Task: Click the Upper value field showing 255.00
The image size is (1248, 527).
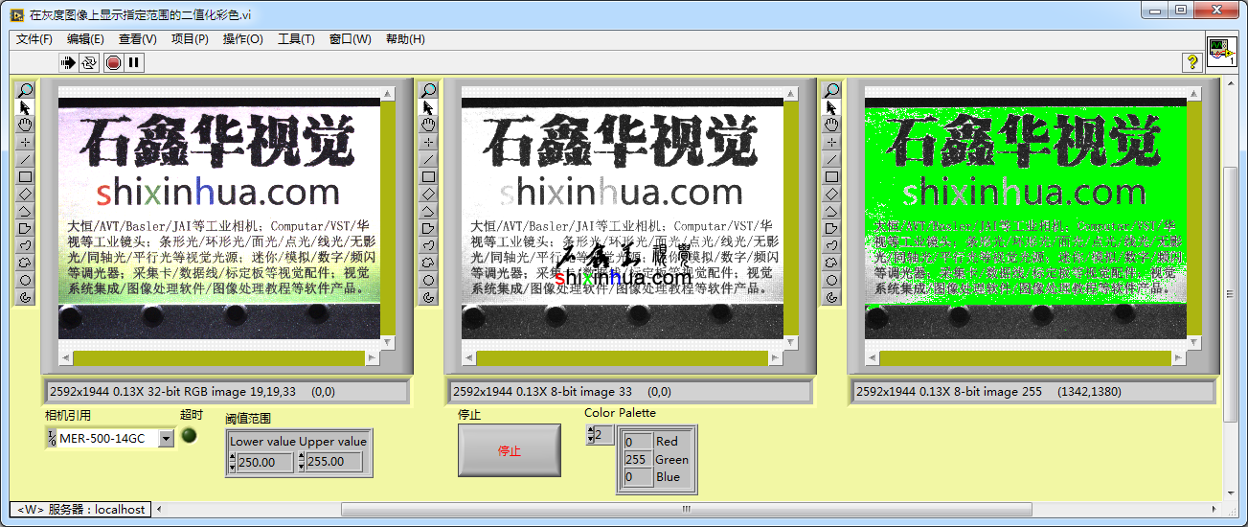Action: [x=335, y=462]
